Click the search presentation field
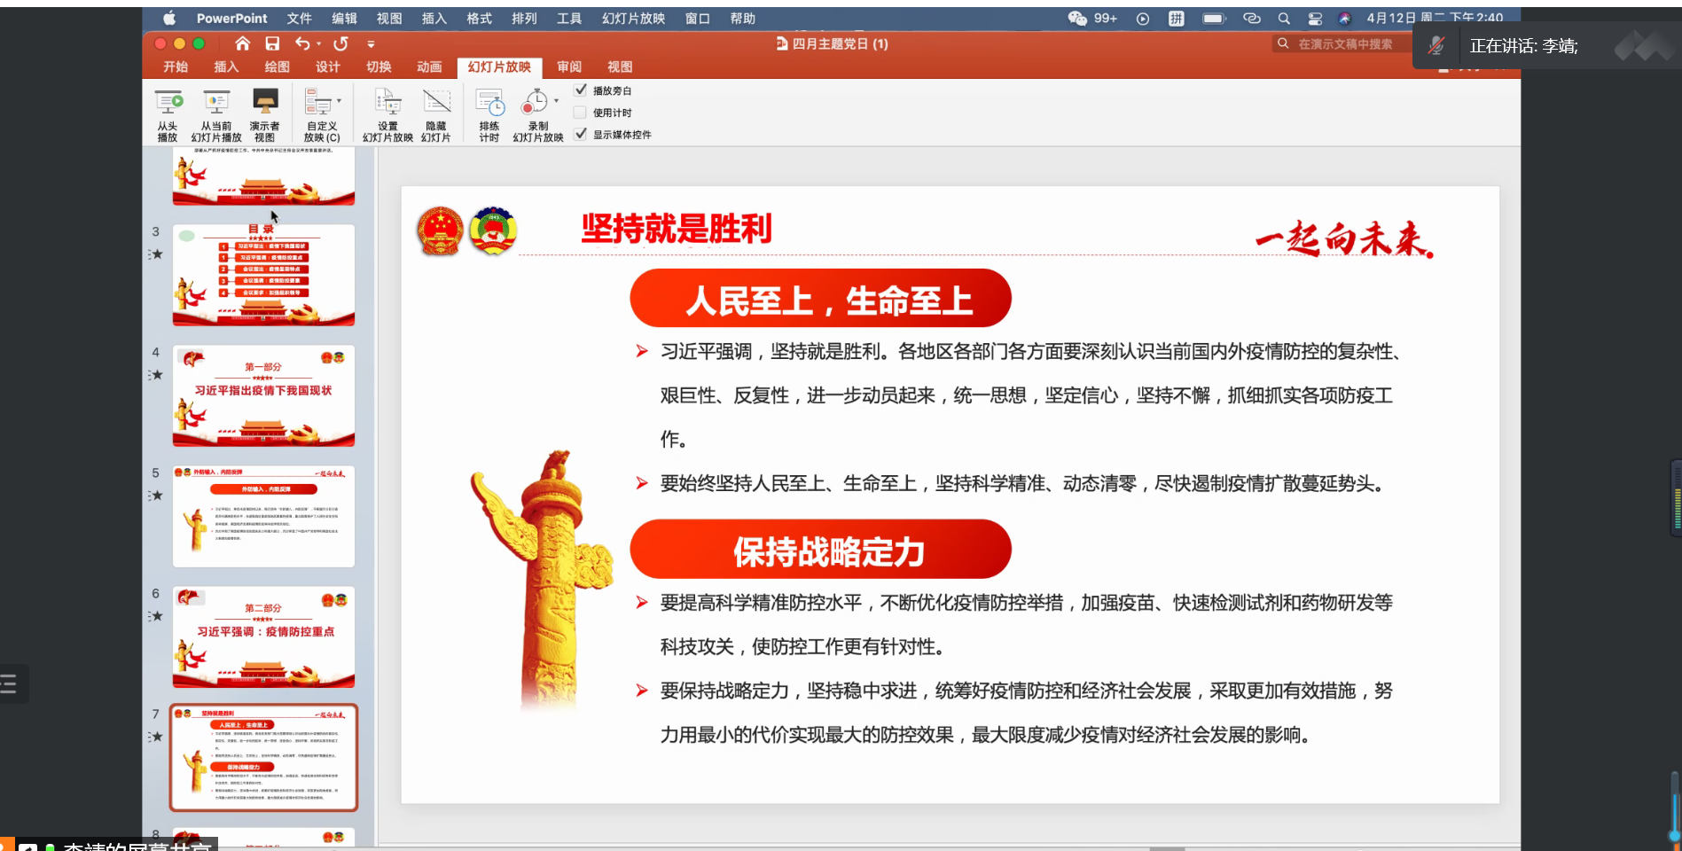 point(1344,44)
